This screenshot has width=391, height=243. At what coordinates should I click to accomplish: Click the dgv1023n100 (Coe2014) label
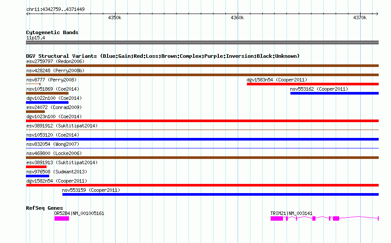click(54, 116)
